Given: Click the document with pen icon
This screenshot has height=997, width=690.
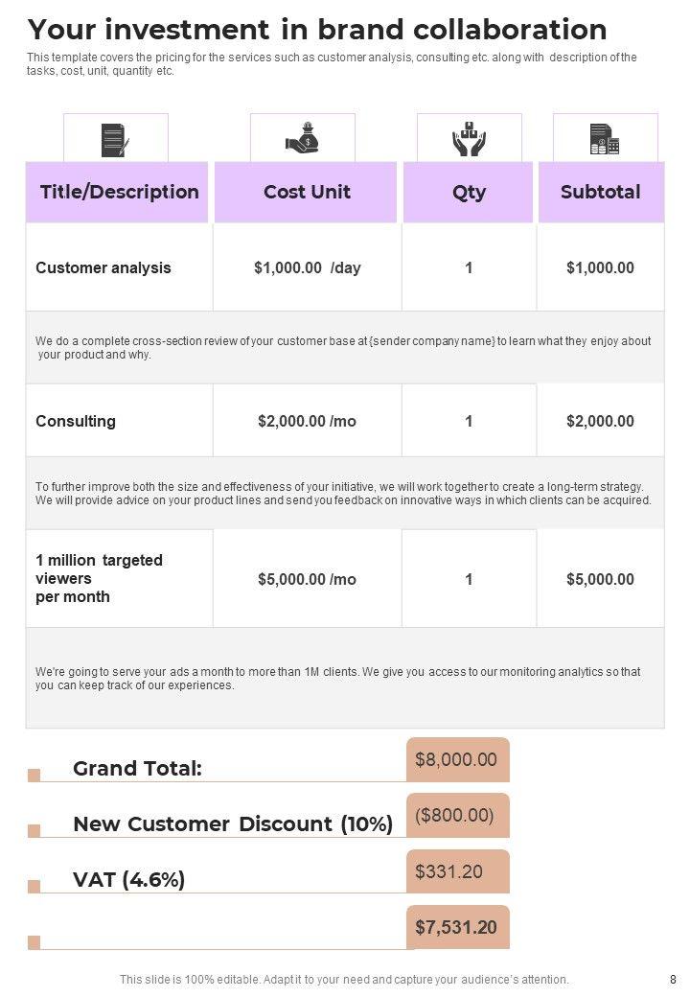Looking at the screenshot, I should [115, 140].
